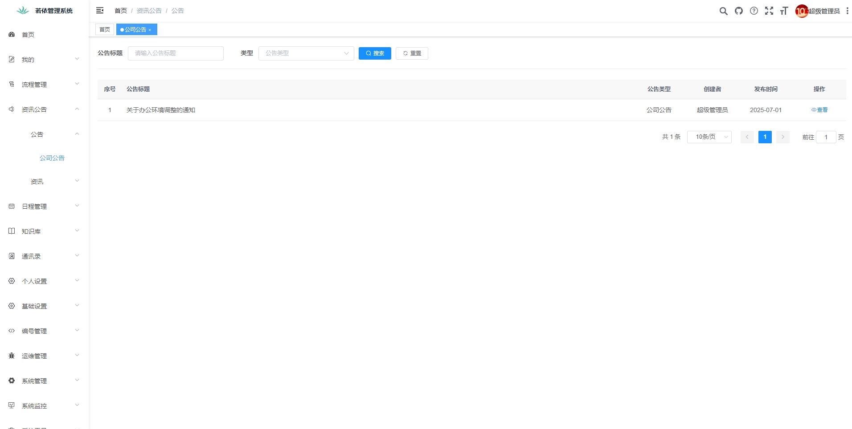Close the 公司公告 tab
Image resolution: width=852 pixels, height=429 pixels.
[150, 30]
